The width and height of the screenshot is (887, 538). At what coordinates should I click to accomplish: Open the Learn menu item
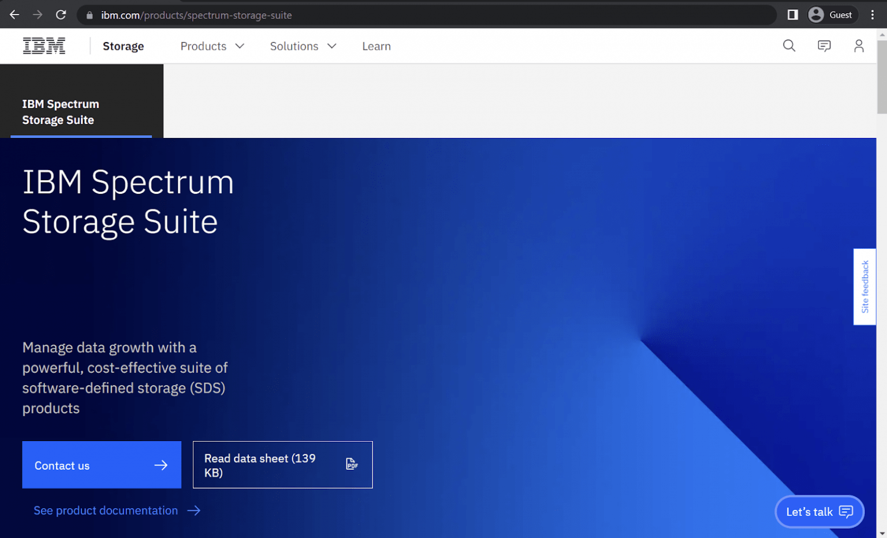point(377,46)
